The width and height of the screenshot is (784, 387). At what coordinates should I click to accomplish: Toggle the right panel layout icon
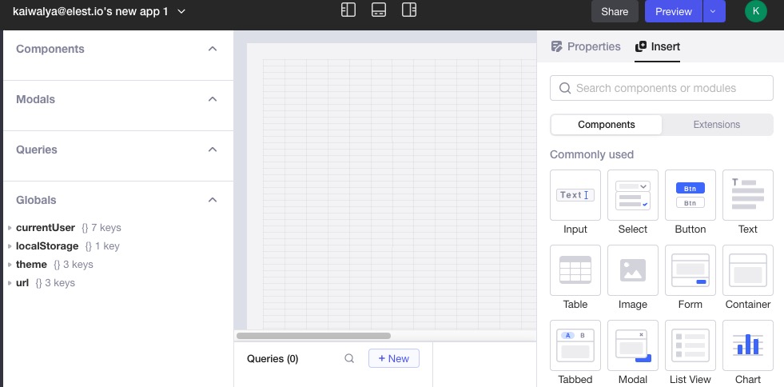tap(409, 10)
